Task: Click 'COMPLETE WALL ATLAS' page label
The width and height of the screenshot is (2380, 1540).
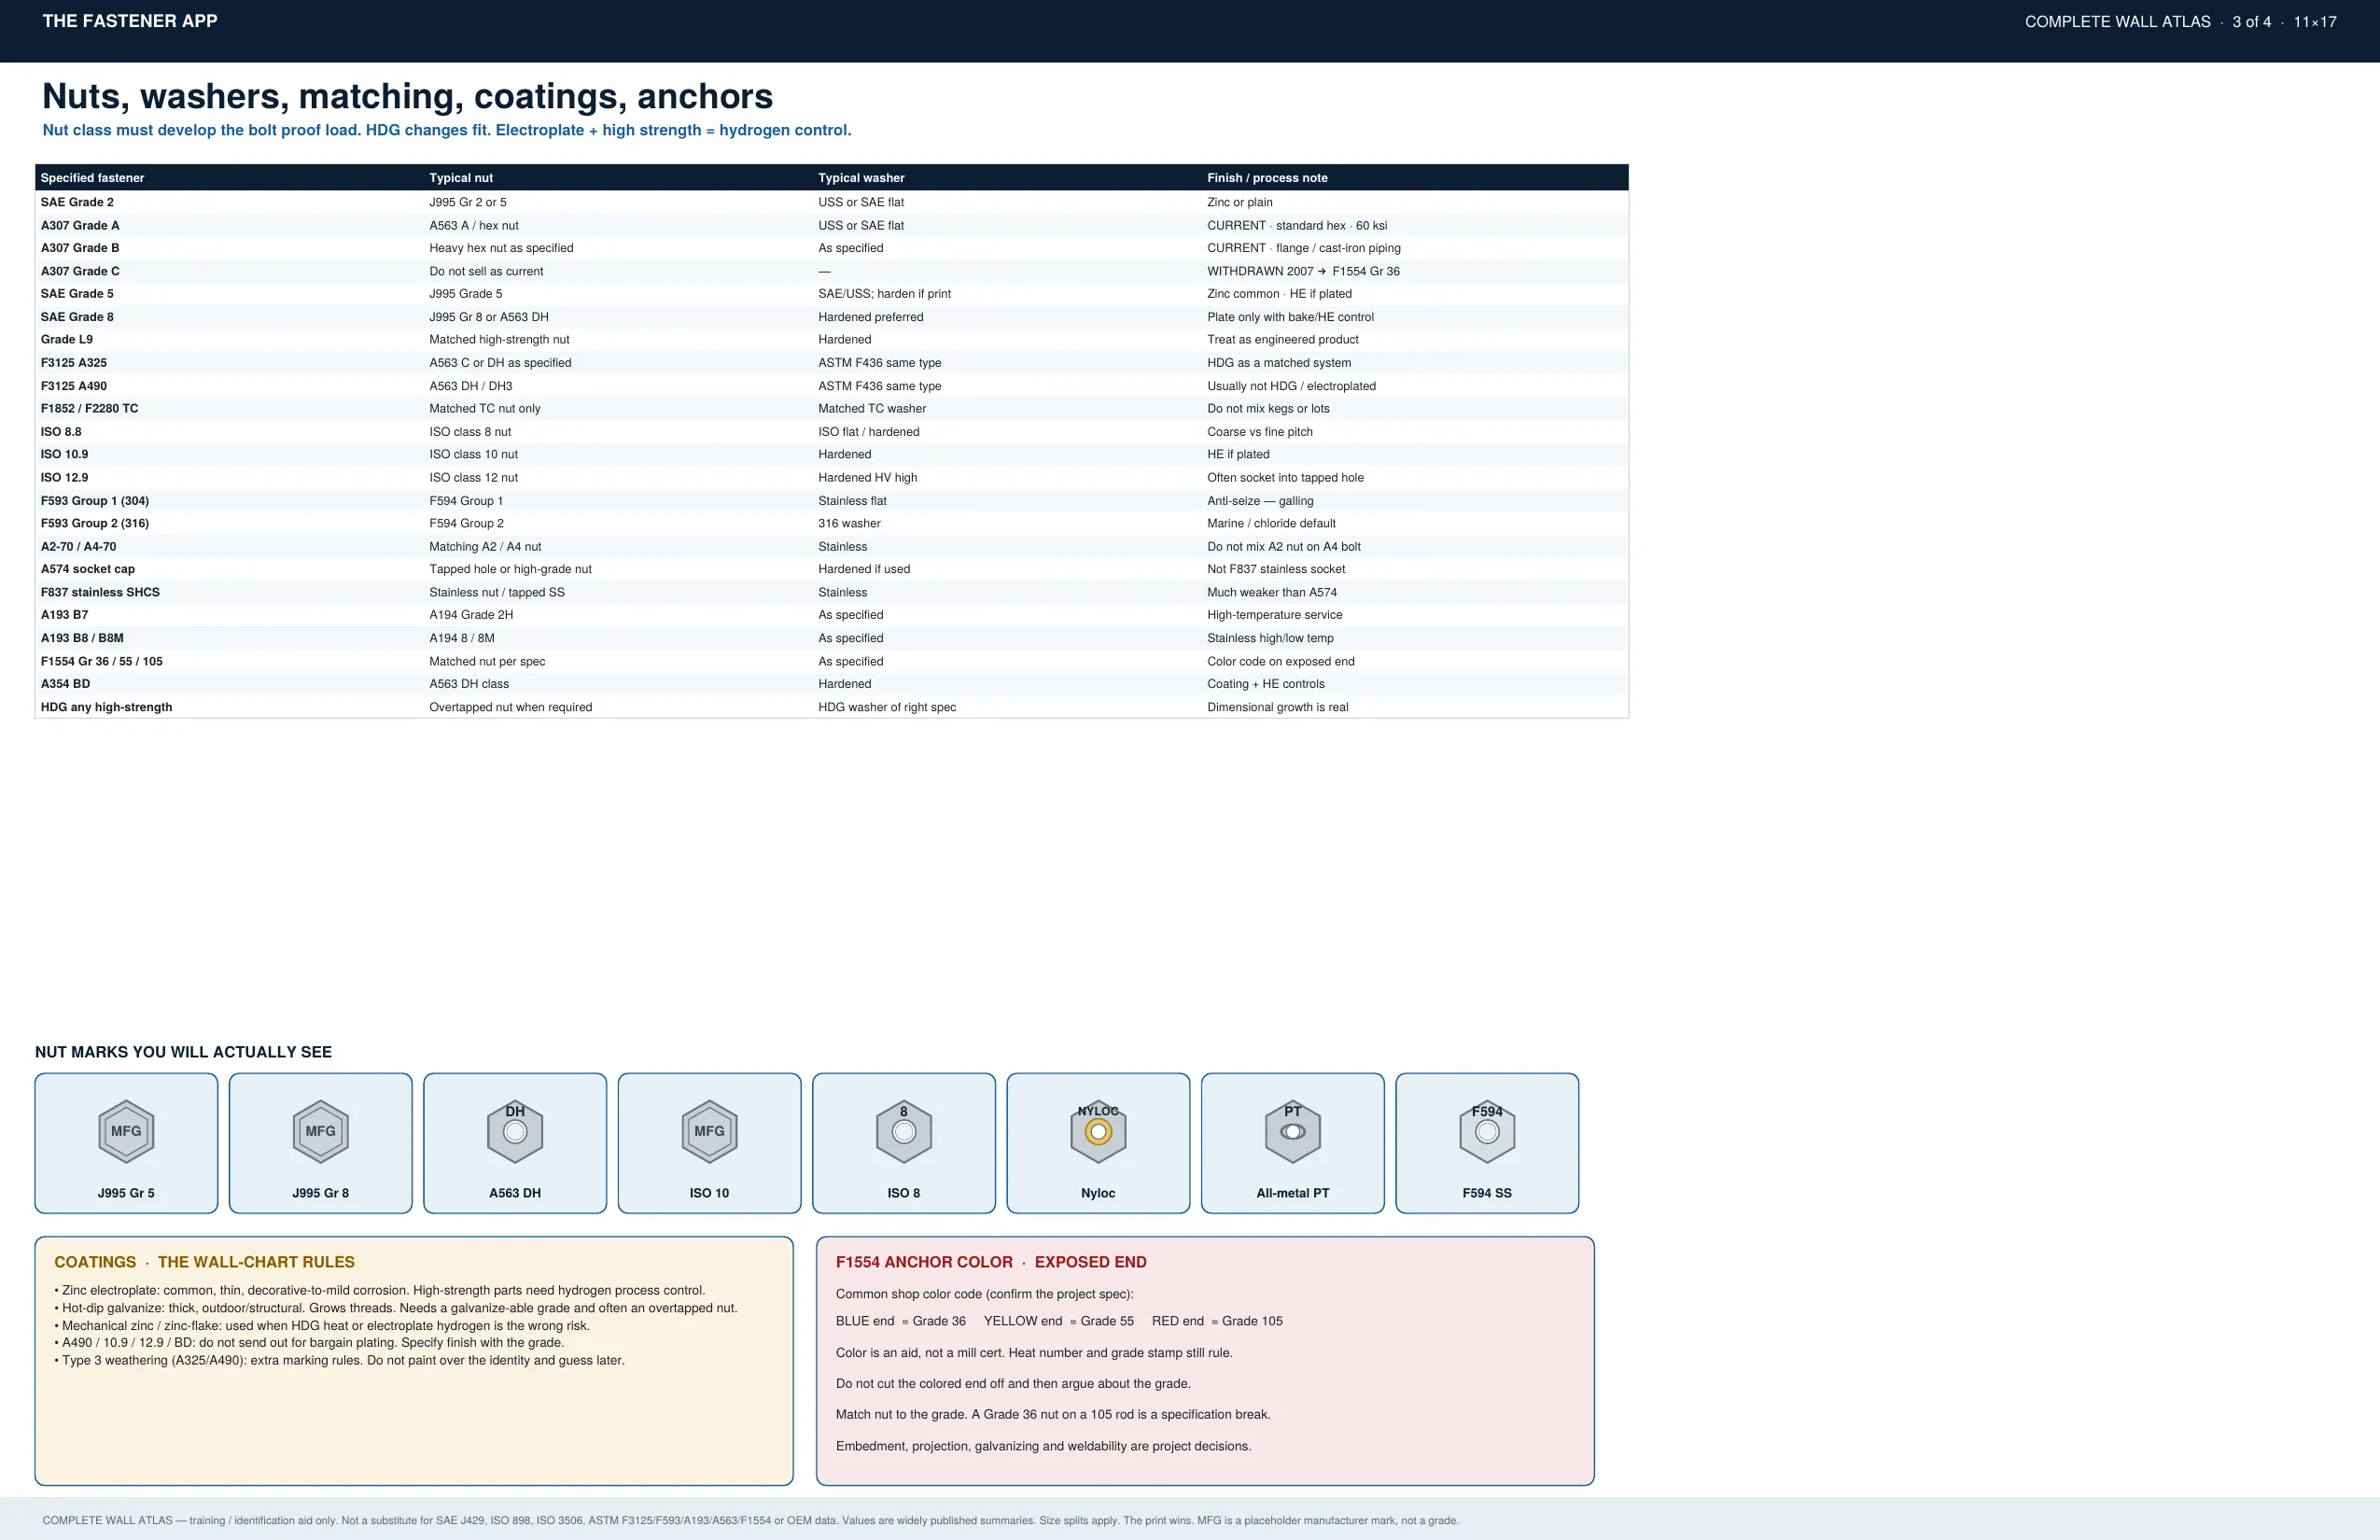Action: [2117, 22]
